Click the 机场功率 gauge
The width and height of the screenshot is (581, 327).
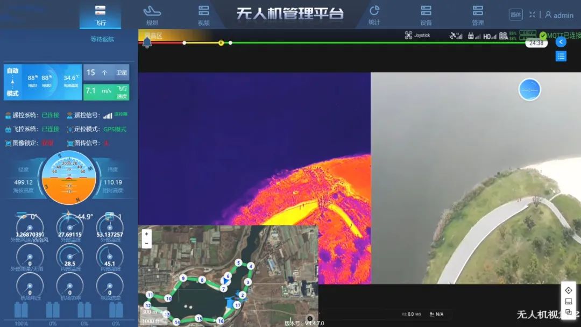(69, 286)
